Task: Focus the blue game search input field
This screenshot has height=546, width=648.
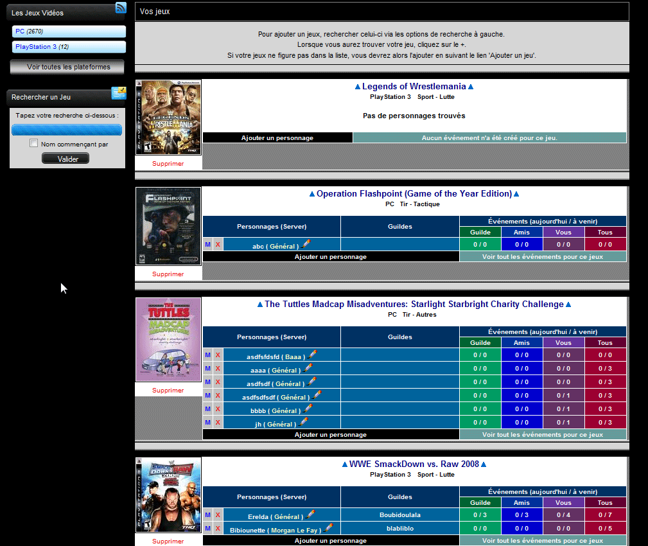Action: tap(67, 130)
